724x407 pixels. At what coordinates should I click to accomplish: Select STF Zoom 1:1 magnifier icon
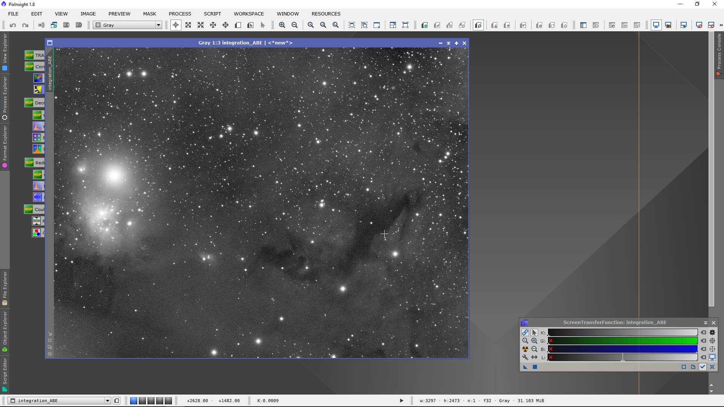point(525,341)
